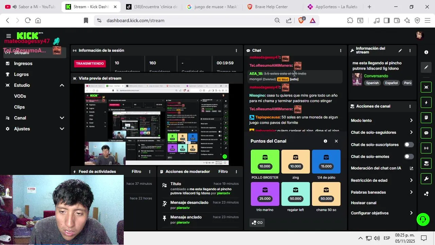
Task: Click the Conversando category link
Action: click(376, 76)
